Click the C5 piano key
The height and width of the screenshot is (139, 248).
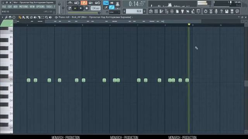tap(7, 80)
